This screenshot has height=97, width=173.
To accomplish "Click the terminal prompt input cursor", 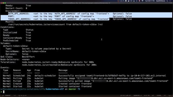I will coord(4,92).
